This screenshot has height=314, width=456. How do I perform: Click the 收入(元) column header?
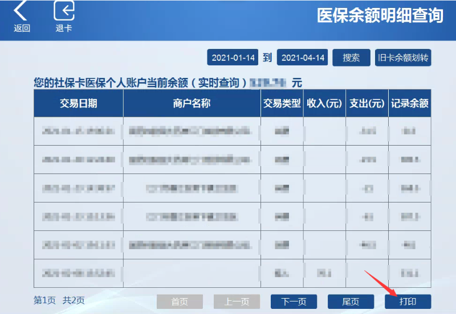(x=324, y=103)
